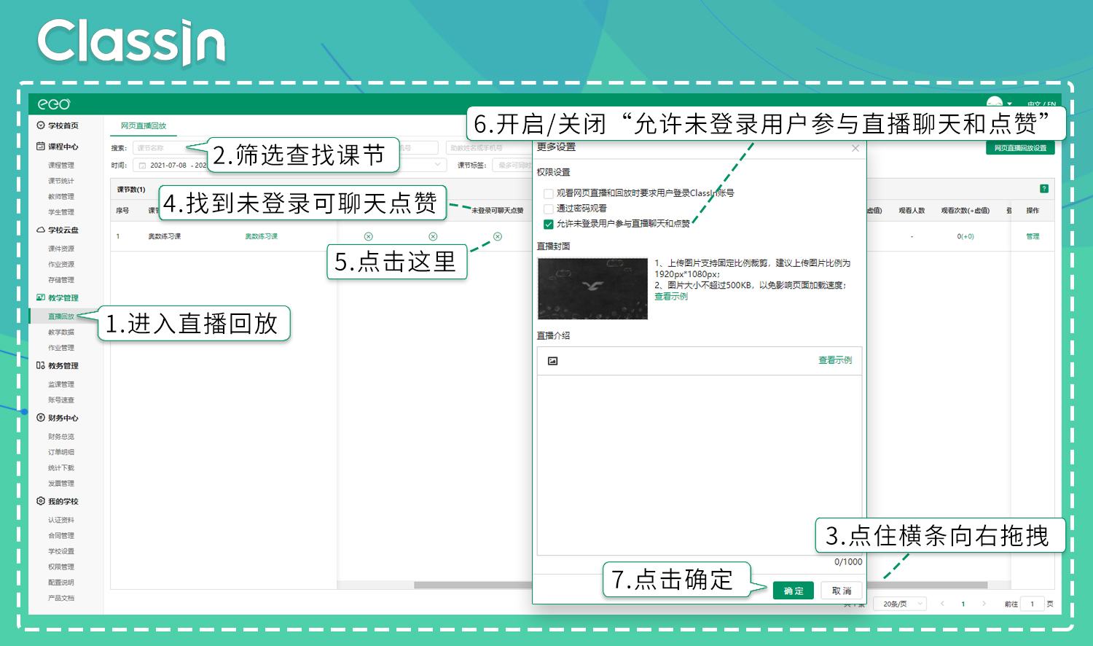Switch language via 中文 / EN
This screenshot has width=1093, height=646.
[1042, 105]
